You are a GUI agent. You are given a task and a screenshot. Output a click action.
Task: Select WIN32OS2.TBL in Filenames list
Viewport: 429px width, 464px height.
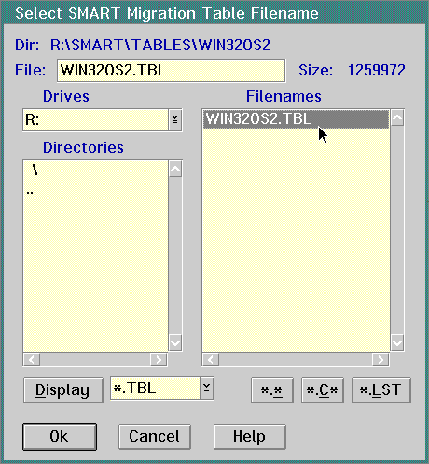[296, 119]
